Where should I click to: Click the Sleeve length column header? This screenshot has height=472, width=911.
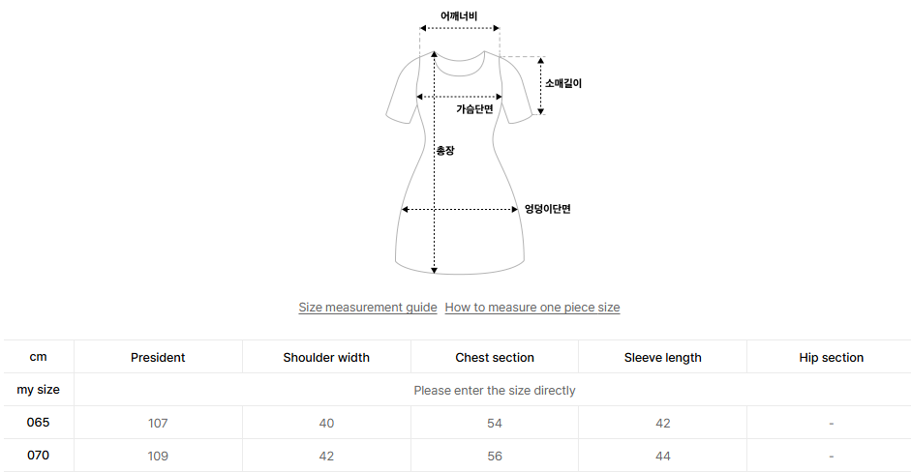[662, 358]
